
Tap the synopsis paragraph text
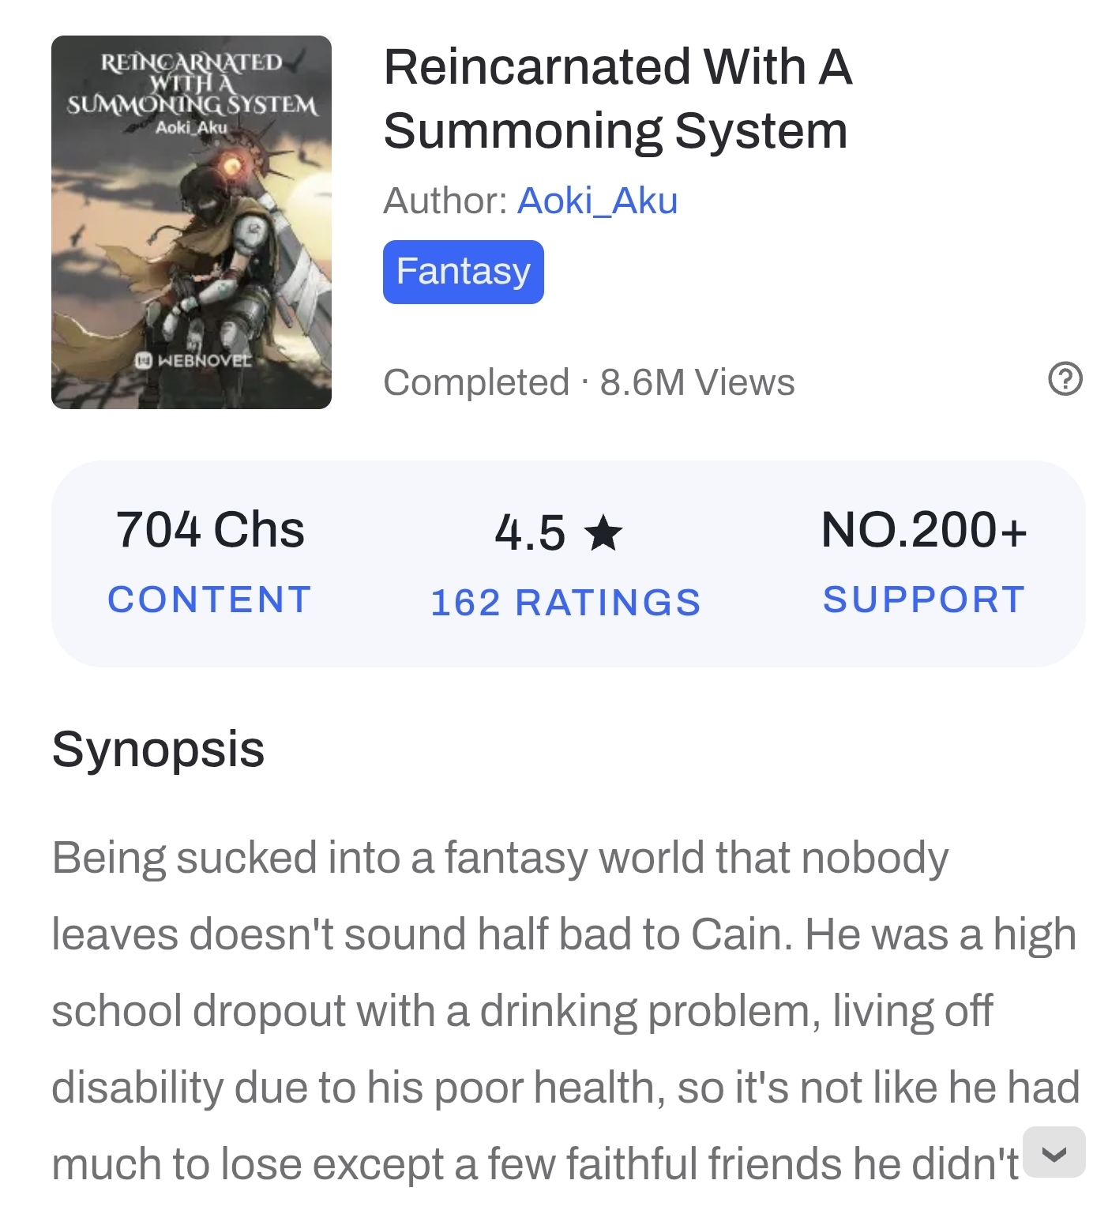coord(565,1011)
